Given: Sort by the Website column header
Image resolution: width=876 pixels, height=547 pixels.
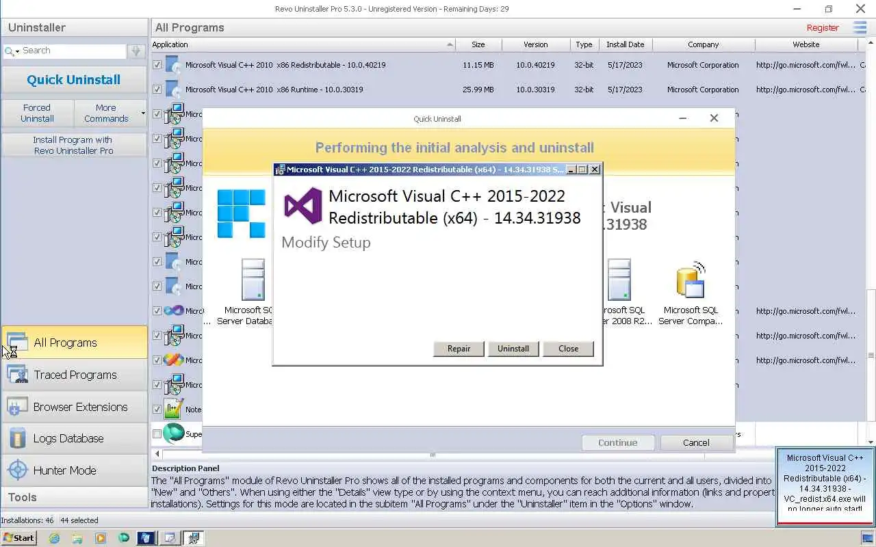Looking at the screenshot, I should tap(806, 44).
